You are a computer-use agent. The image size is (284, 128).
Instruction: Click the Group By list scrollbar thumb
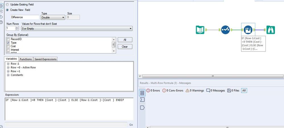pyautogui.click(x=113, y=44)
